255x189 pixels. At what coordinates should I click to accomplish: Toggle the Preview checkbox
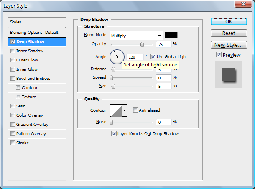(x=219, y=55)
